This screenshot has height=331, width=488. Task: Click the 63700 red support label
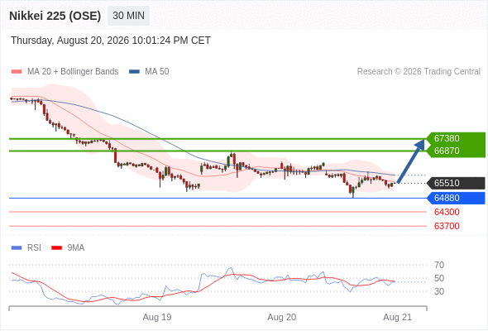(x=447, y=226)
